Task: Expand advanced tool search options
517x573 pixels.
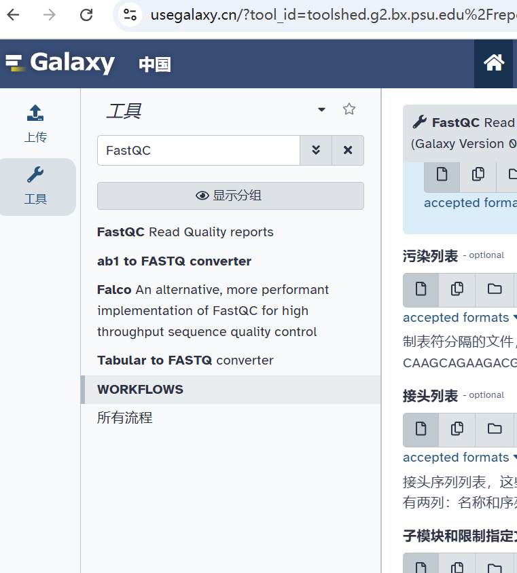Action: tap(316, 150)
